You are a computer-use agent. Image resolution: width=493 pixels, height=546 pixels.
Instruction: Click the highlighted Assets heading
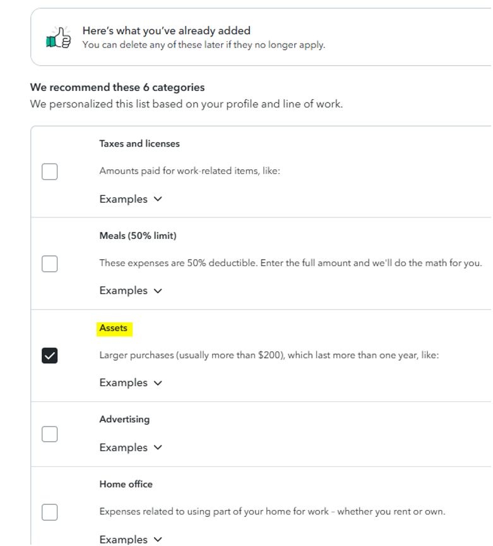114,328
